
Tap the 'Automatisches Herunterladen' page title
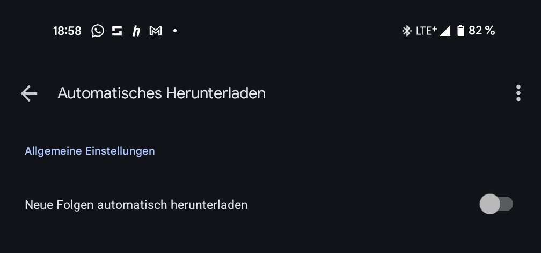[x=162, y=93]
